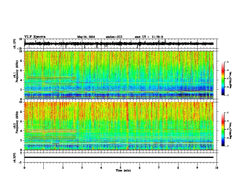This screenshot has height=188, width=244.
Task: Click time axis tick label "5"
Action: (120, 168)
